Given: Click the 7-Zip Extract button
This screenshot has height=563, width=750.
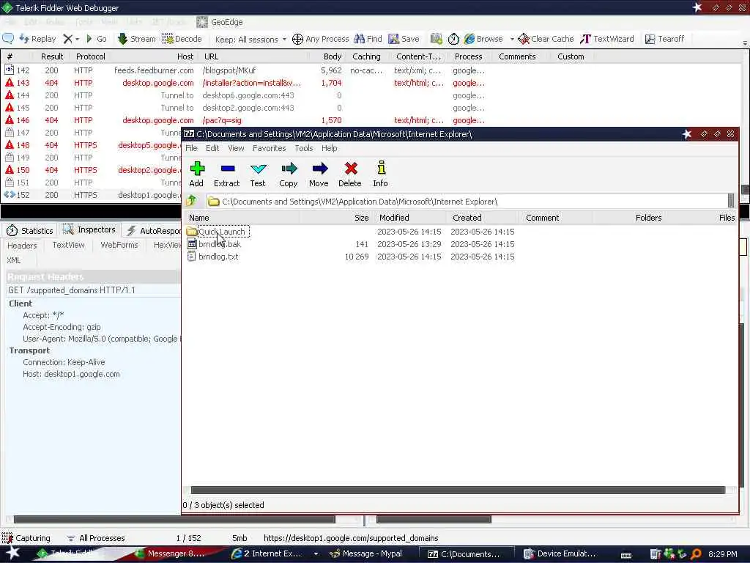Looking at the screenshot, I should [x=227, y=174].
